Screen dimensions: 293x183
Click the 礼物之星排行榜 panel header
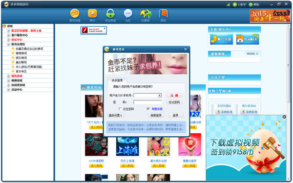pos(234,91)
